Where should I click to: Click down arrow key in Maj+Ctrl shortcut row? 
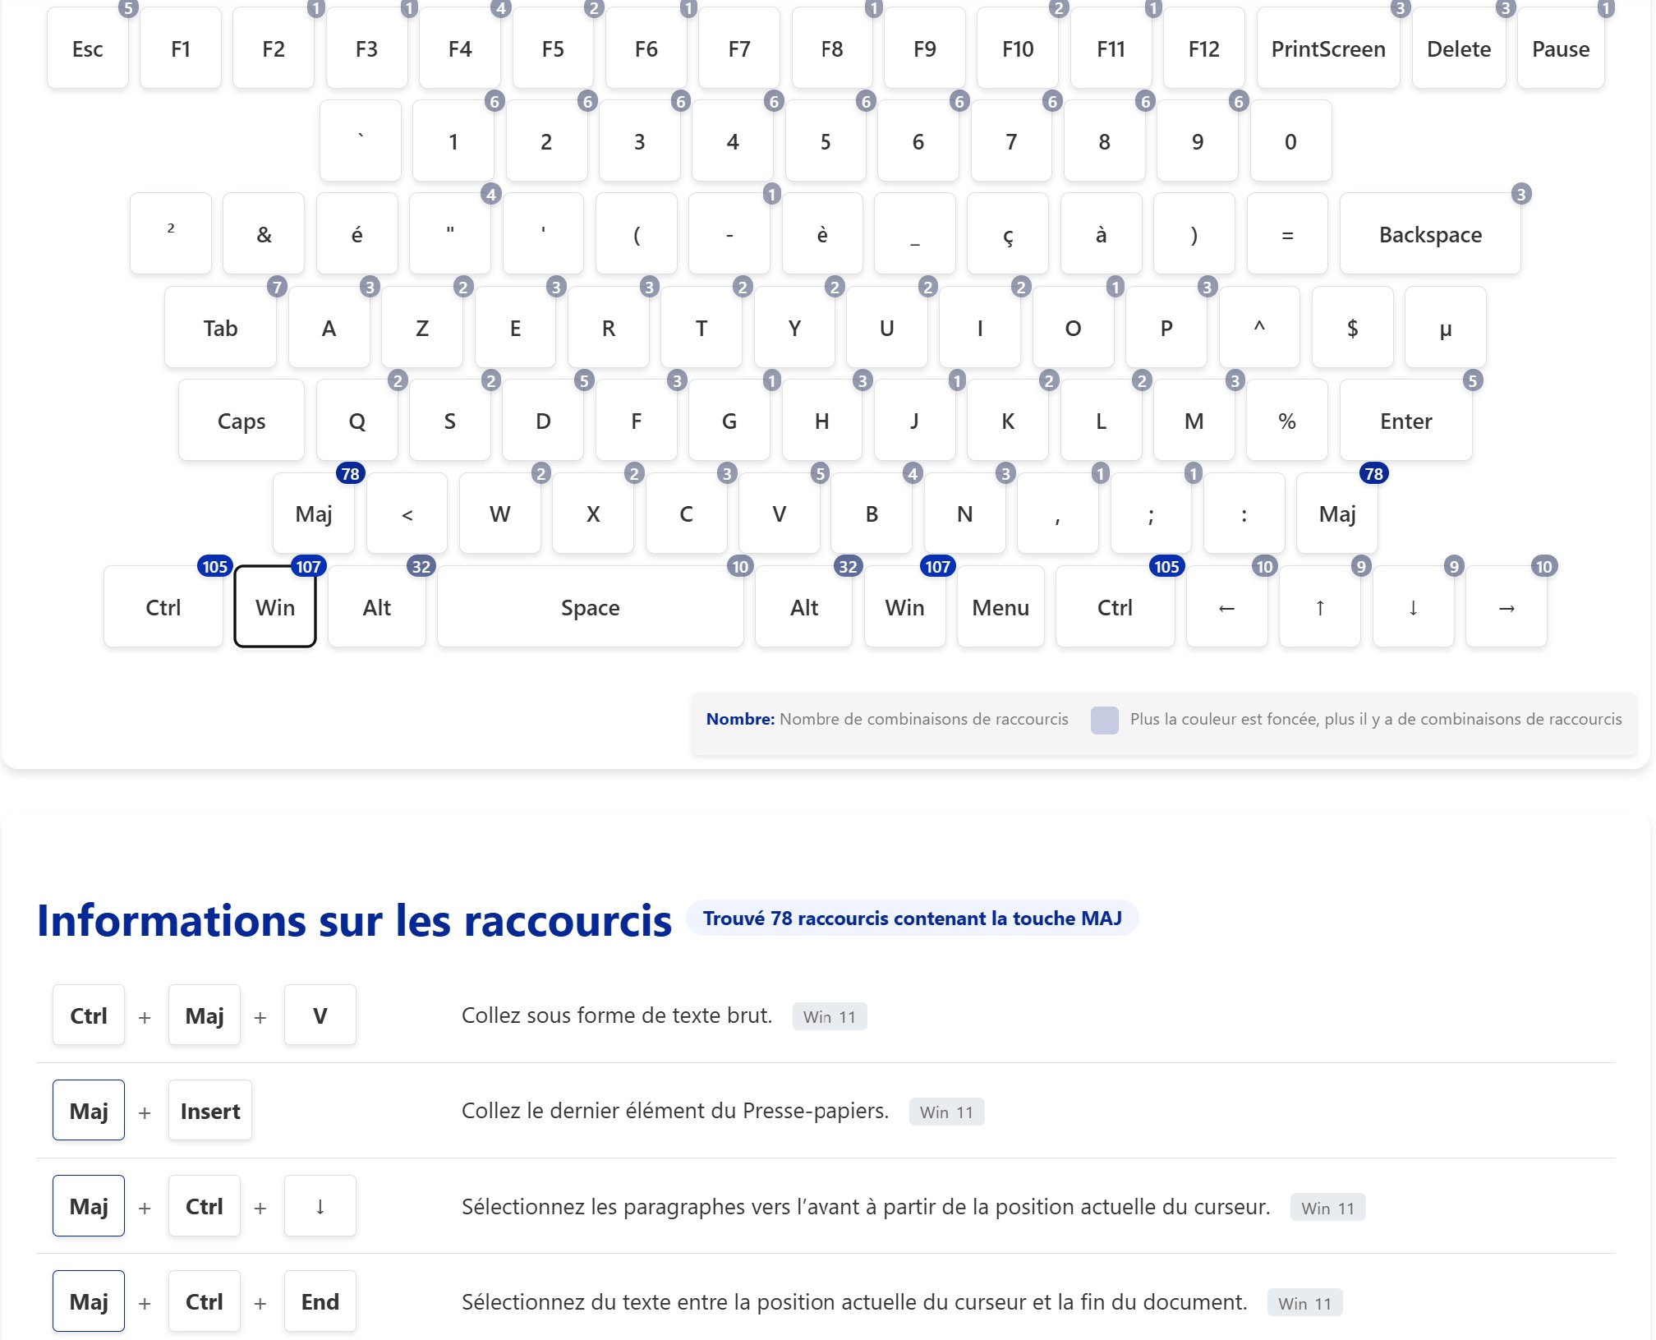tap(320, 1206)
